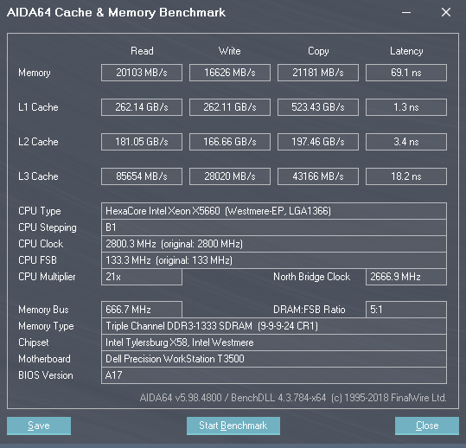Image resolution: width=466 pixels, height=448 pixels.
Task: Click the L2 Cache row label
Action: (38, 142)
